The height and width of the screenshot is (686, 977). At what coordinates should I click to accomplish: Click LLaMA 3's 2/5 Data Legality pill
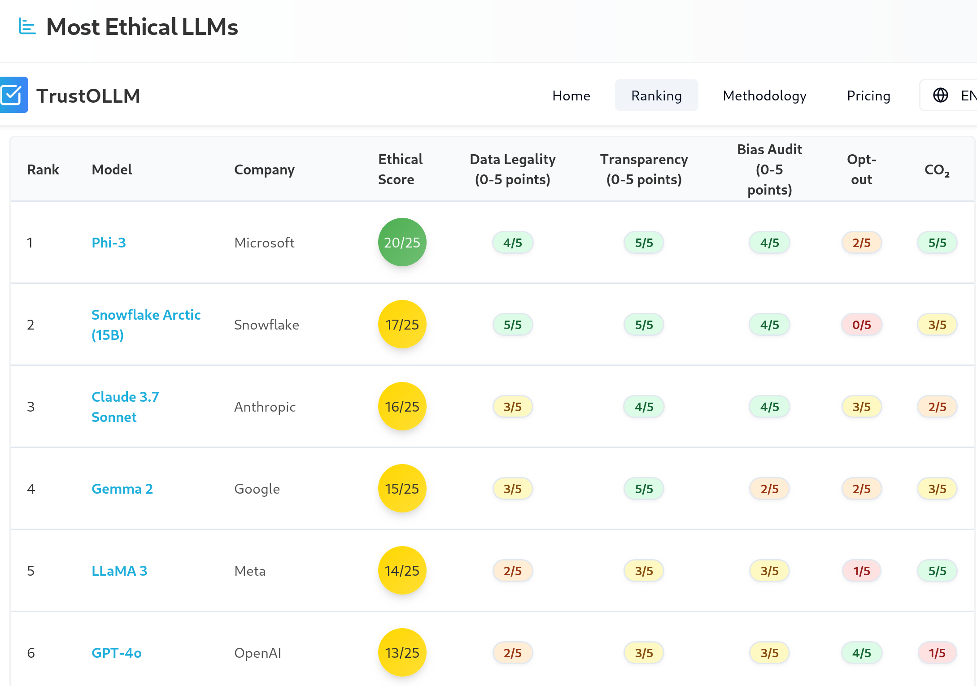[513, 571]
